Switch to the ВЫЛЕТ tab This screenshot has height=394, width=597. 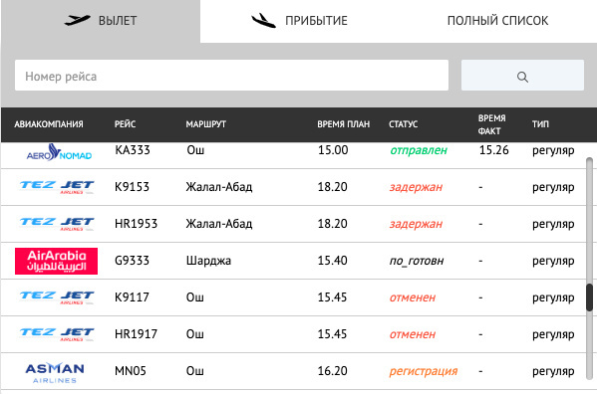tap(101, 21)
